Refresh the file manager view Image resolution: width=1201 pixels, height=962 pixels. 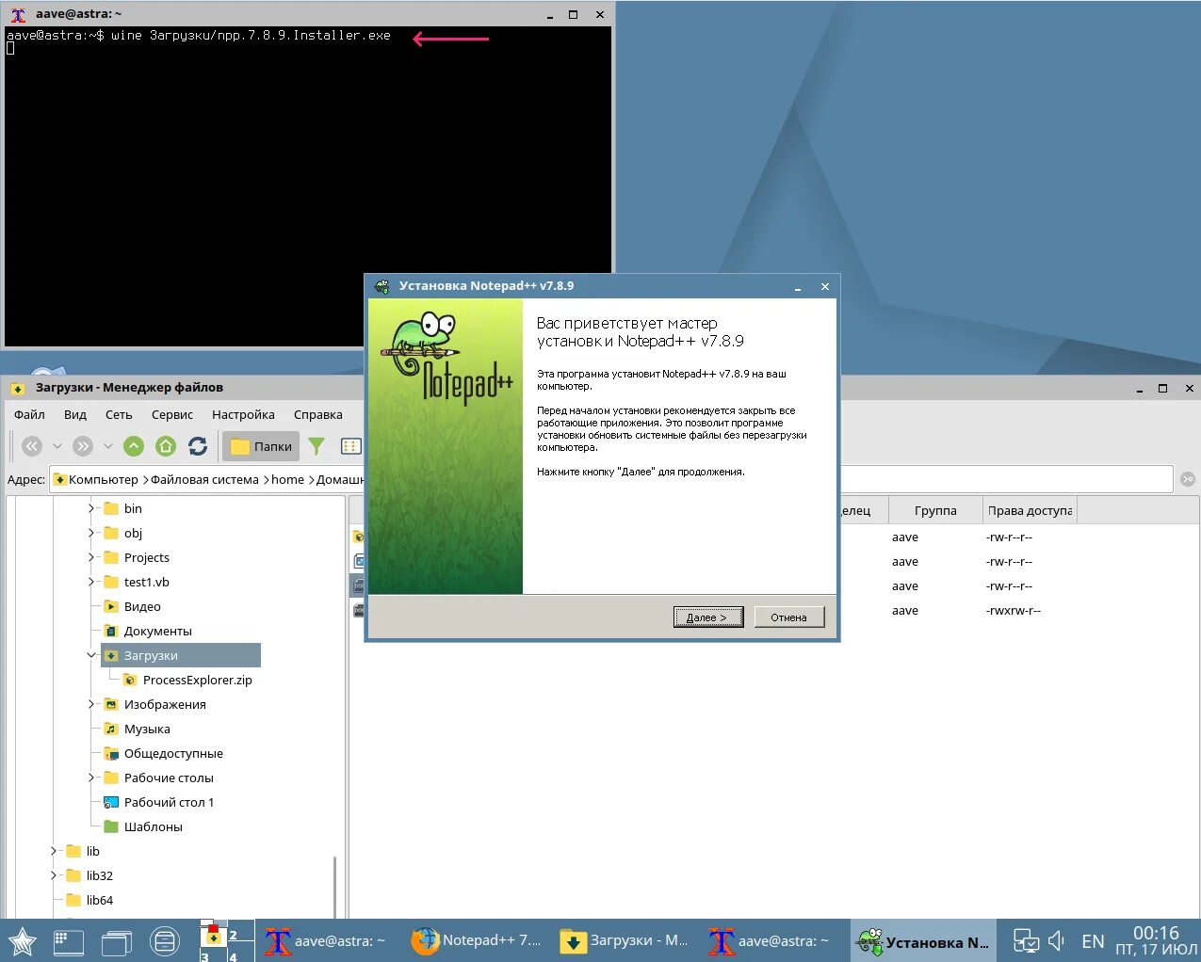198,446
